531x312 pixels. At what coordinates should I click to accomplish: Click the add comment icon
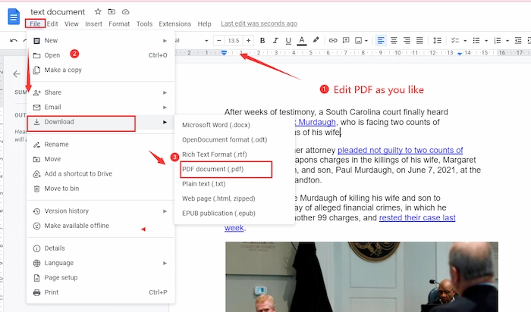pyautogui.click(x=346, y=41)
